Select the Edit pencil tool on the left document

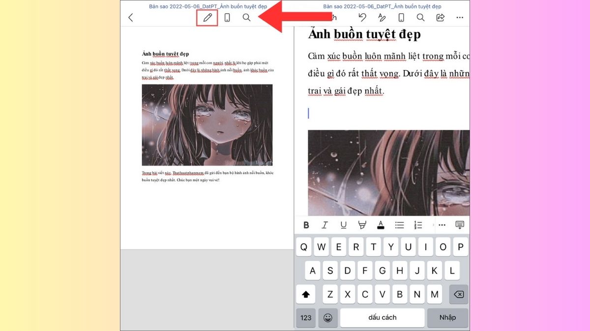click(x=206, y=17)
